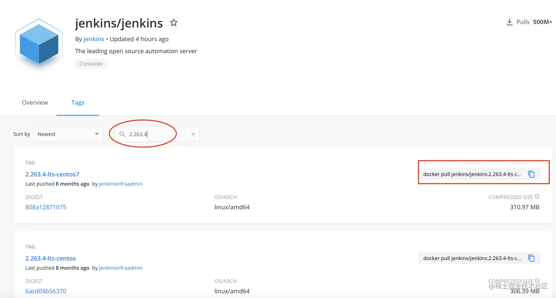Viewport: 556px width, 298px height.
Task: Click second Compressed Size info icon
Action: tap(537, 281)
